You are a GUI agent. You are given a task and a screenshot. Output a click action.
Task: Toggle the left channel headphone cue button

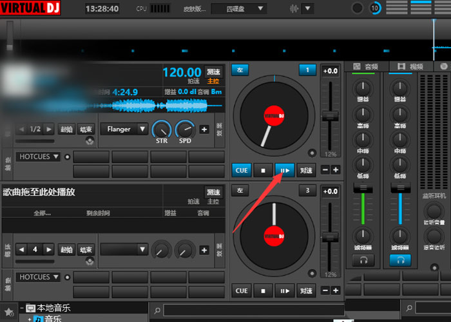point(363,260)
